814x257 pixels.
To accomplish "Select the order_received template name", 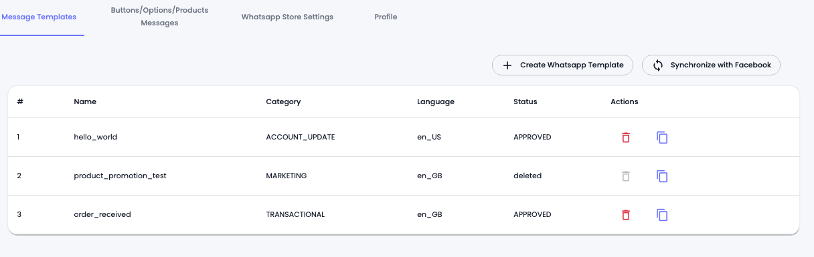I will pyautogui.click(x=102, y=214).
